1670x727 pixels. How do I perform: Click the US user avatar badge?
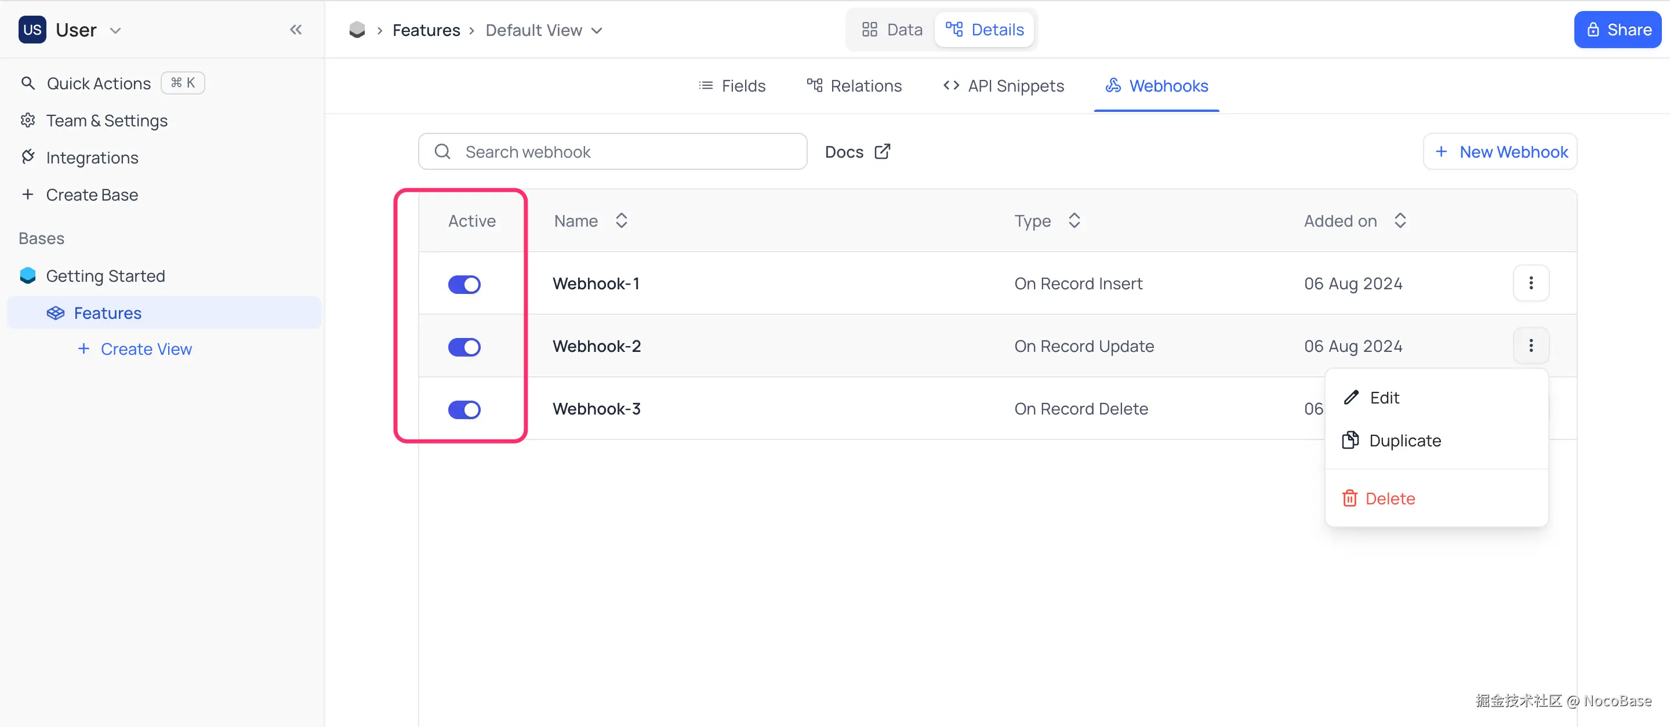click(32, 30)
